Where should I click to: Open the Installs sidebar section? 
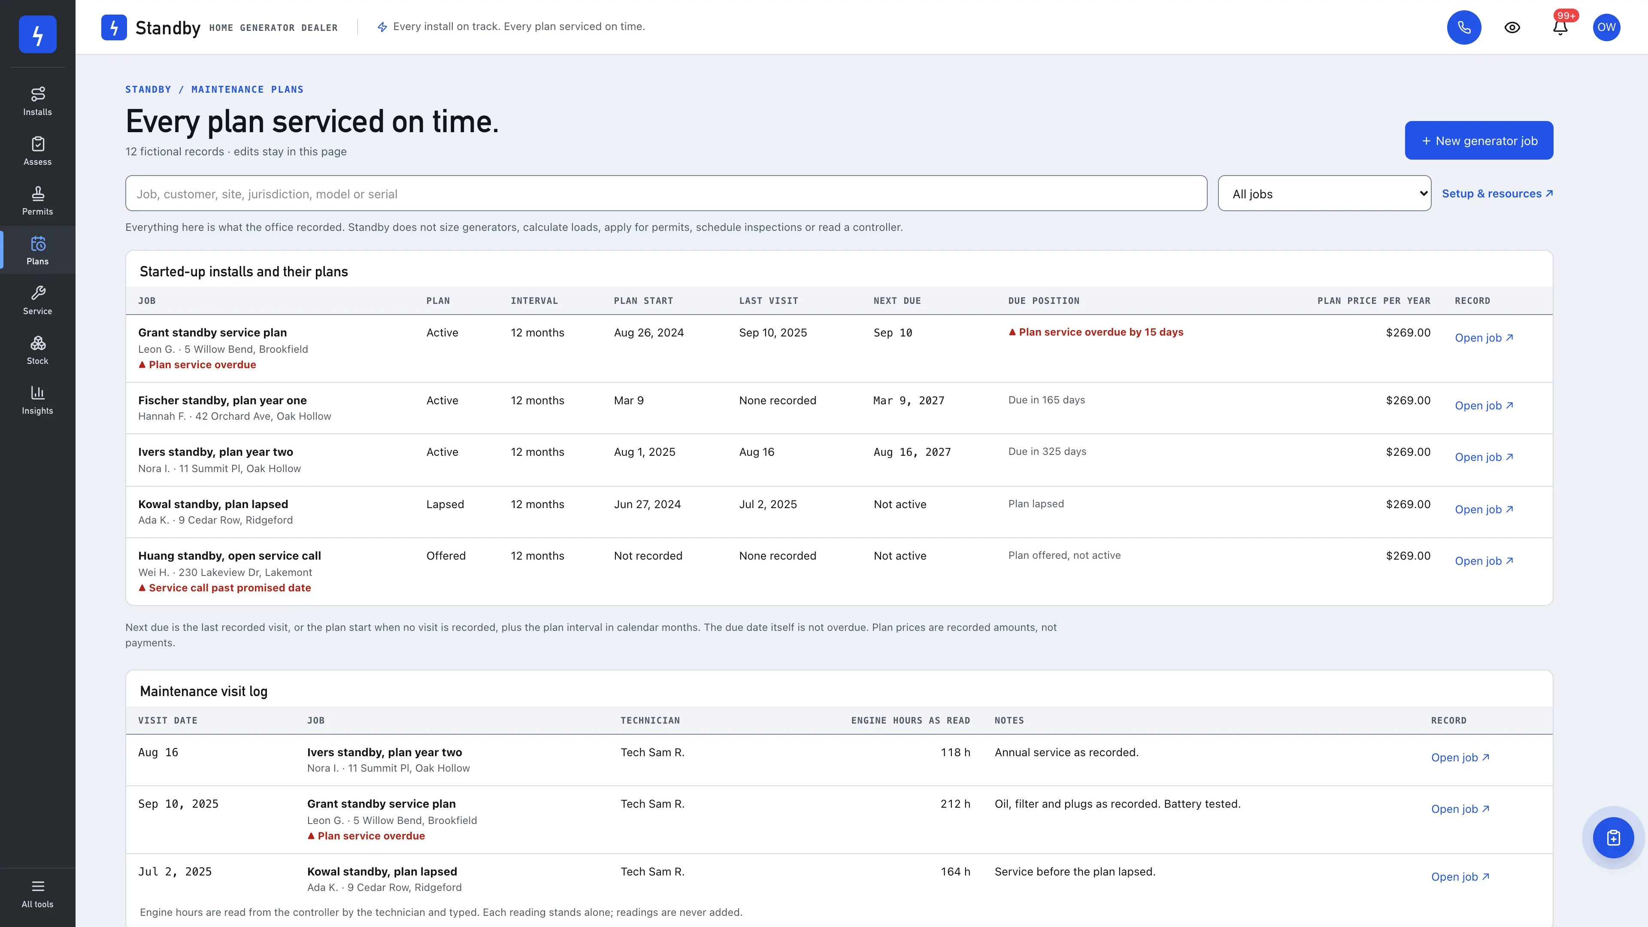coord(38,101)
